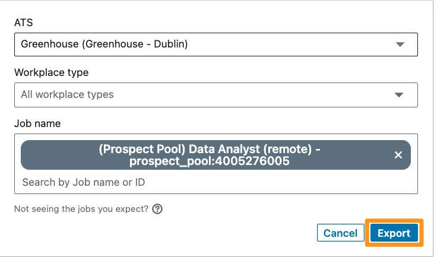The width and height of the screenshot is (434, 257).
Task: Click the 'All workplace types' placeholder text
Action: [x=67, y=94]
